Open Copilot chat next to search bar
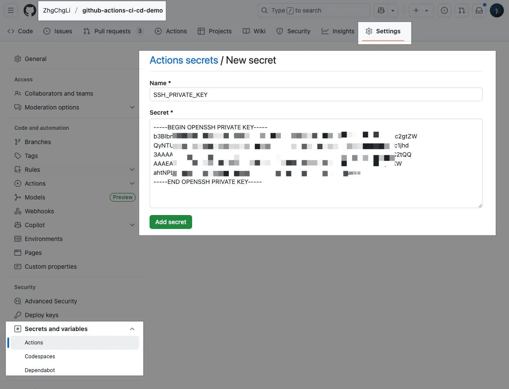Viewport: 509px width, 389px height. tap(380, 10)
